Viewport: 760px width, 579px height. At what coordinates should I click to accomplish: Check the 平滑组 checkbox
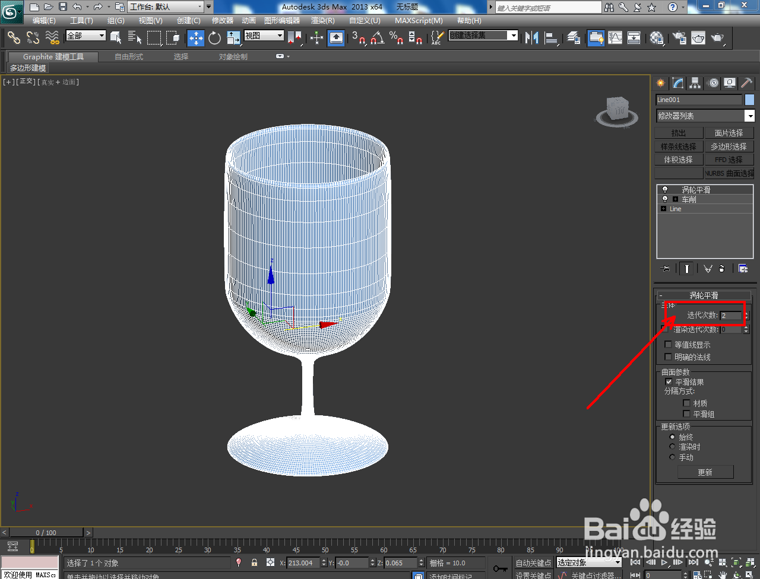click(686, 414)
